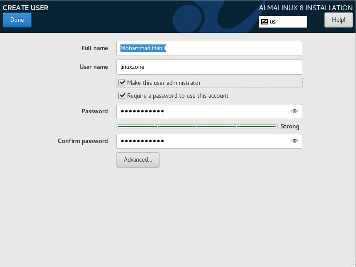The height and width of the screenshot is (267, 356).
Task: Click the Password label
Action: 95,111
